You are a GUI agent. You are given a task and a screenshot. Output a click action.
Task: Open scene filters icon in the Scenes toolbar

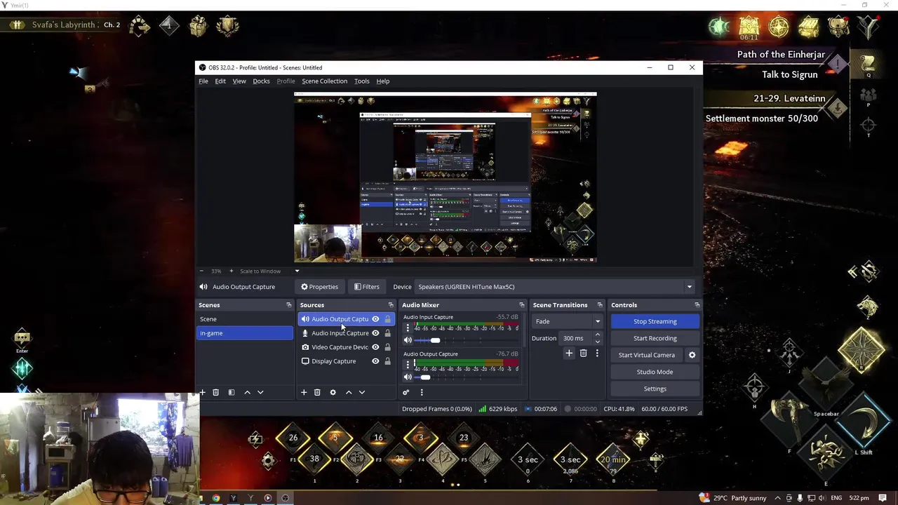pyautogui.click(x=231, y=392)
